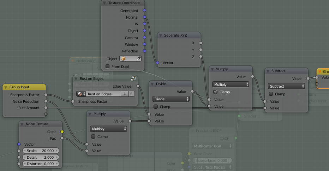Select the Divide node by its title

tap(161, 84)
